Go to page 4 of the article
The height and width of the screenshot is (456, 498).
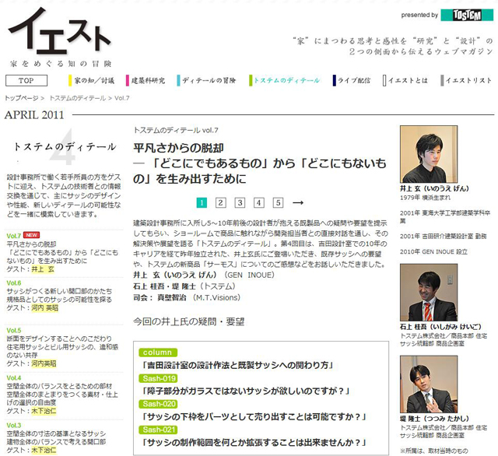click(259, 203)
